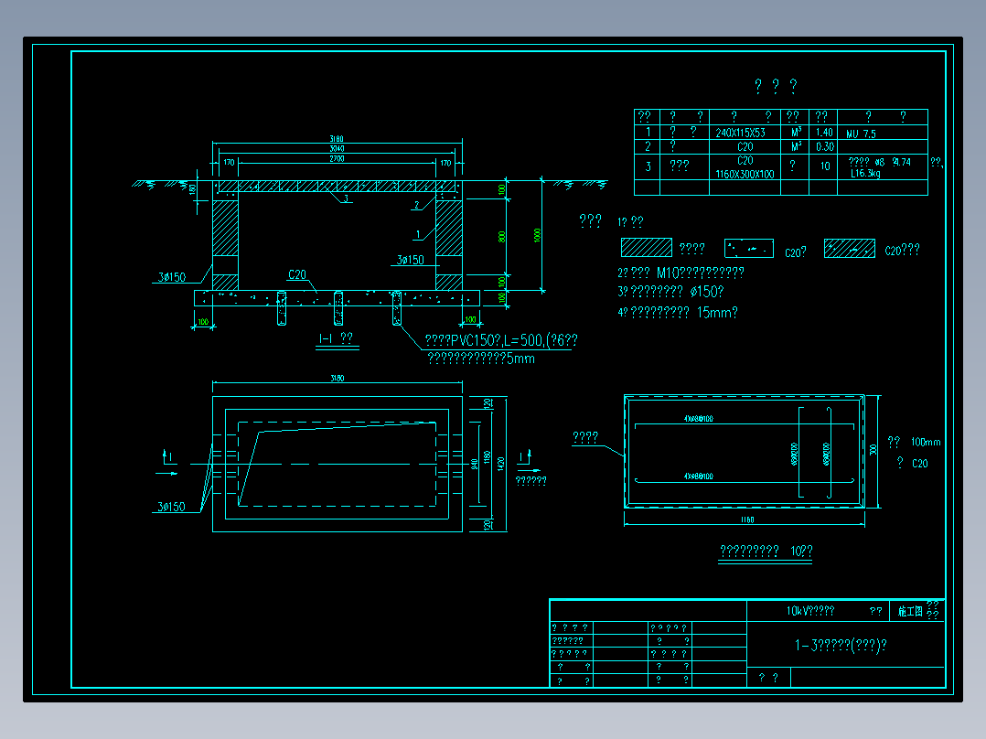The width and height of the screenshot is (986, 739).
Task: Click the 1160X300X100 table entry
Action: (745, 174)
